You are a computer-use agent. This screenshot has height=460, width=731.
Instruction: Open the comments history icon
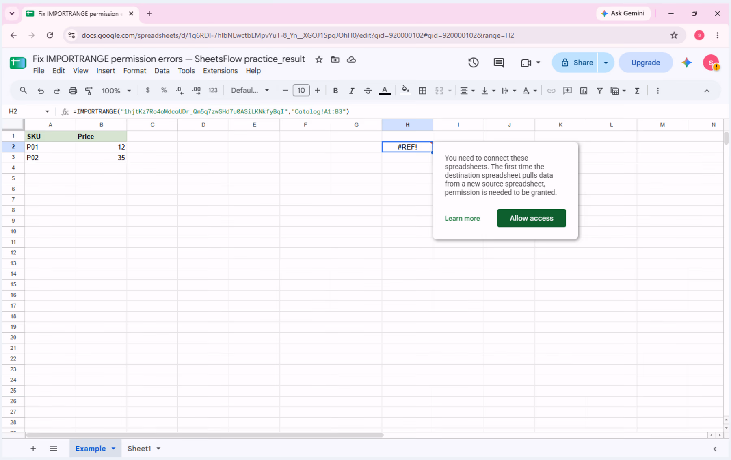[x=499, y=63]
